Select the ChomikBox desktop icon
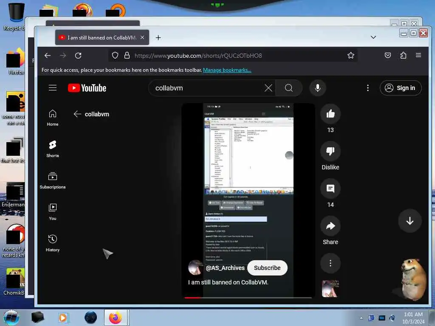The height and width of the screenshot is (326, 435). 14,282
